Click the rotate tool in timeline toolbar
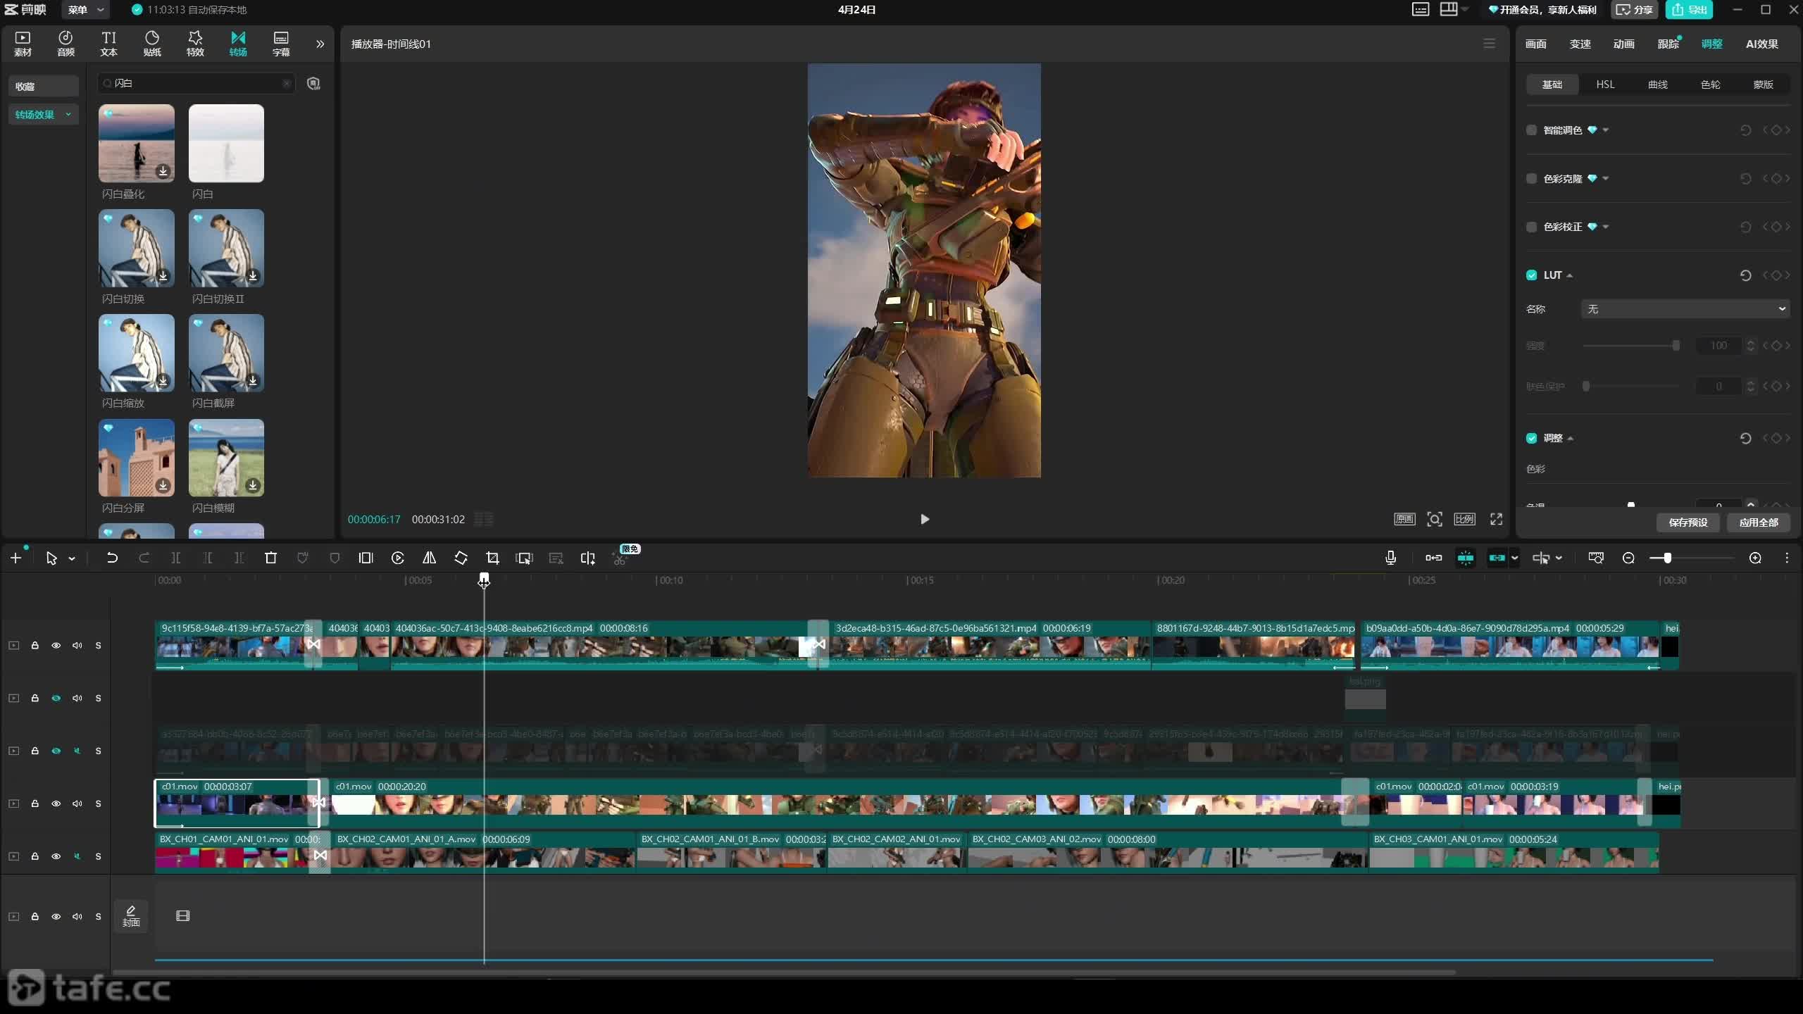1803x1014 pixels. coord(461,558)
